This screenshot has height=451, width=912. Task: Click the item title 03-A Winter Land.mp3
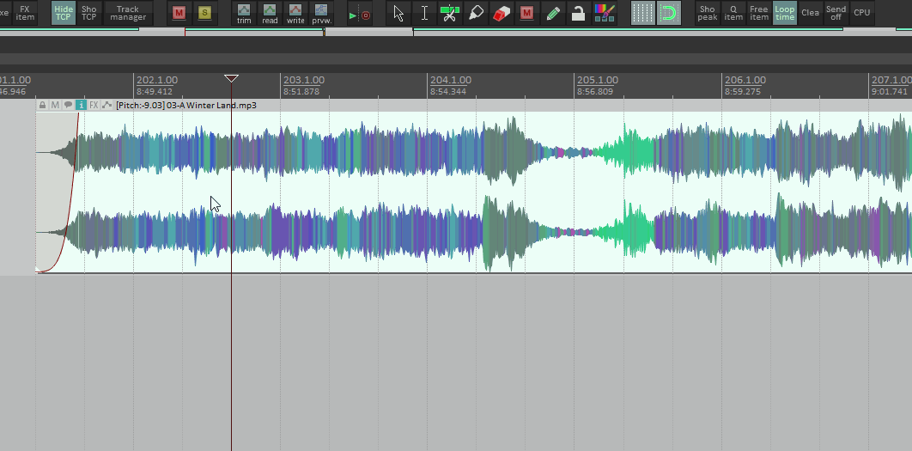[212, 106]
